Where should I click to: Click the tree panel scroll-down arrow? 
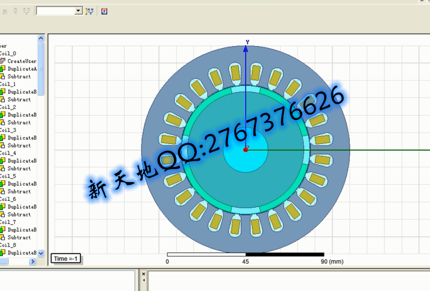41,253
